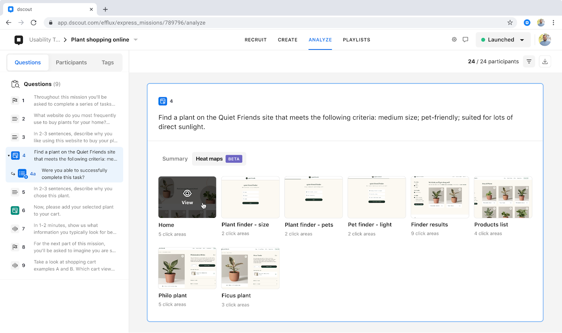Open the Pet finder - light heatmap thumbnail
562x333 pixels.
pyautogui.click(x=377, y=197)
